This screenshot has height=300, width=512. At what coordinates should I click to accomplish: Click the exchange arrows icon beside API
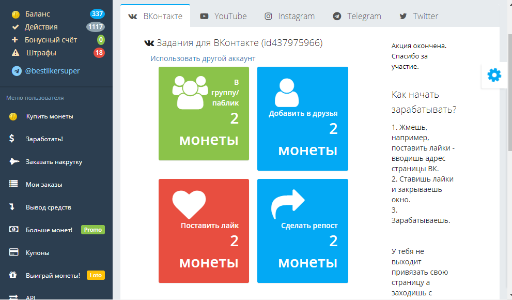pyautogui.click(x=13, y=297)
